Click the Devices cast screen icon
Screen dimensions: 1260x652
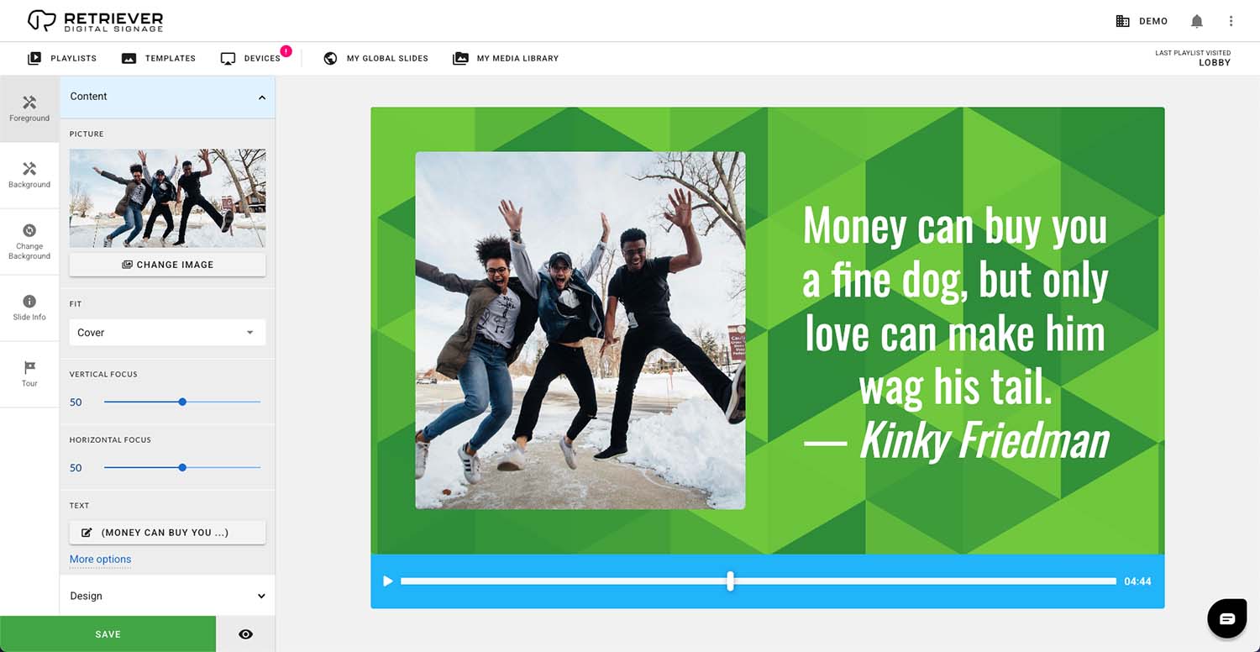click(228, 58)
